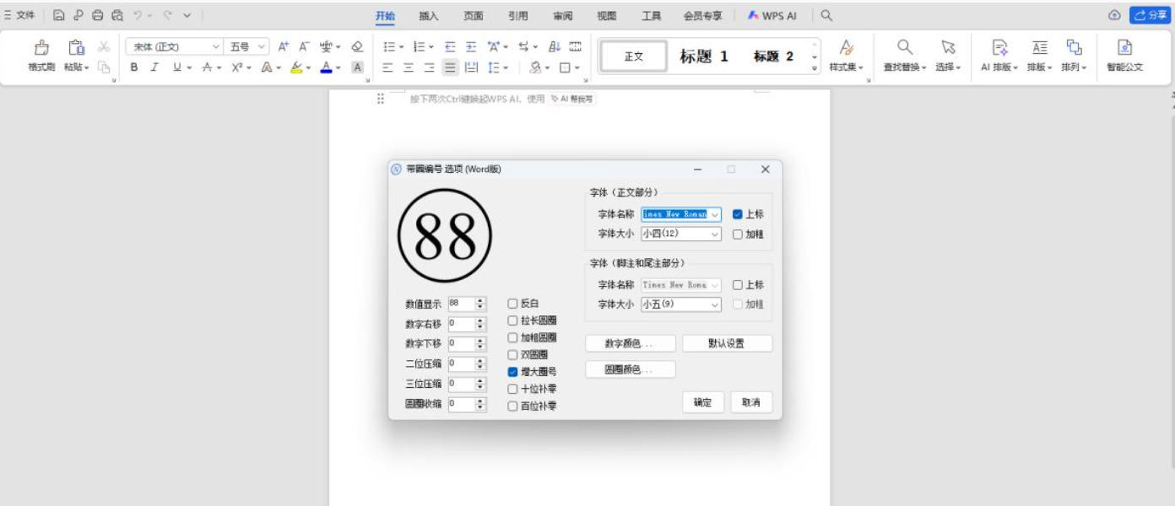The image size is (1175, 506).
Task: Click the Increase Indent icon
Action: [x=471, y=47]
